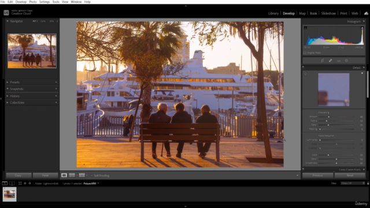
Task: Go forward to next photo arrow
Action: [29, 183]
